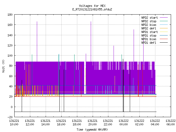Image resolution: width=176 pixels, height=132 pixels.
Task: Click the chart title 'Voltages for MEX'
Action: (92, 6)
